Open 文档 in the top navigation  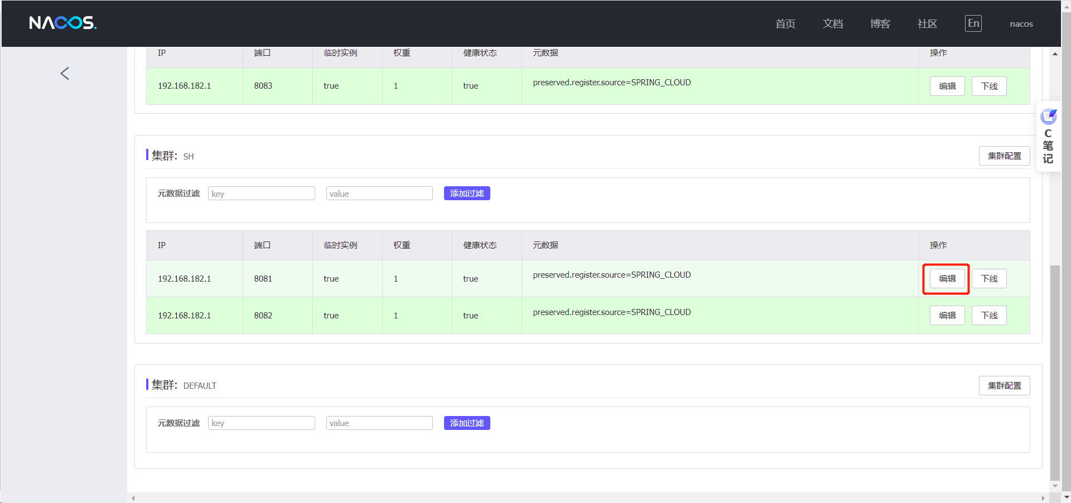pyautogui.click(x=833, y=24)
